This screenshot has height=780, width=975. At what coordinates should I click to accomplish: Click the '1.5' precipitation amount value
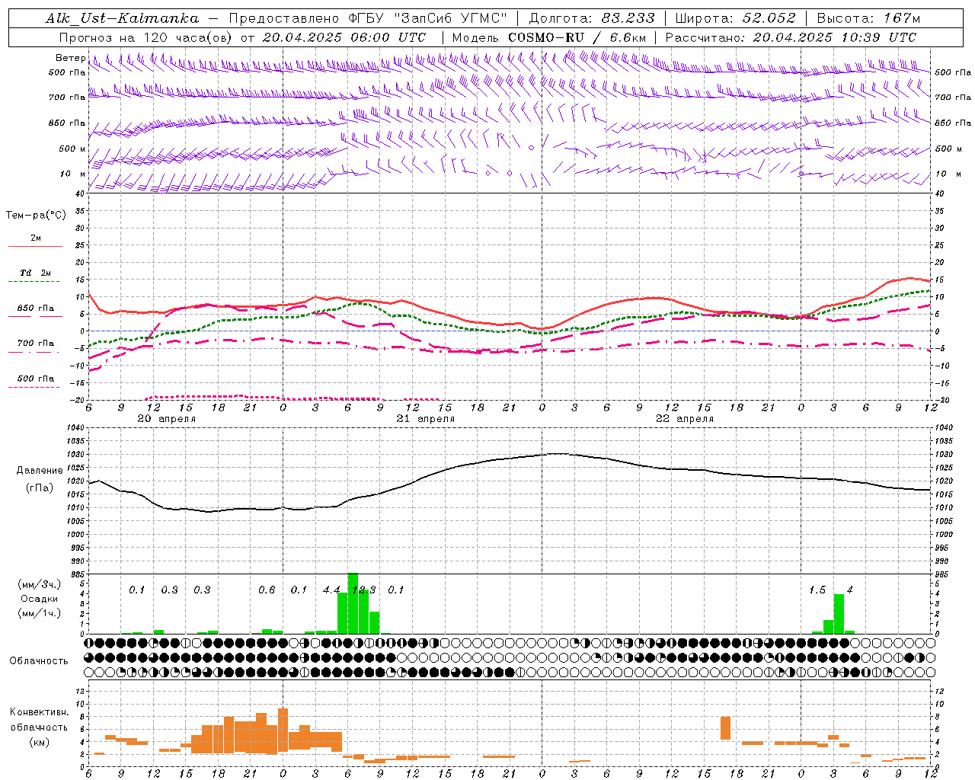click(x=817, y=590)
